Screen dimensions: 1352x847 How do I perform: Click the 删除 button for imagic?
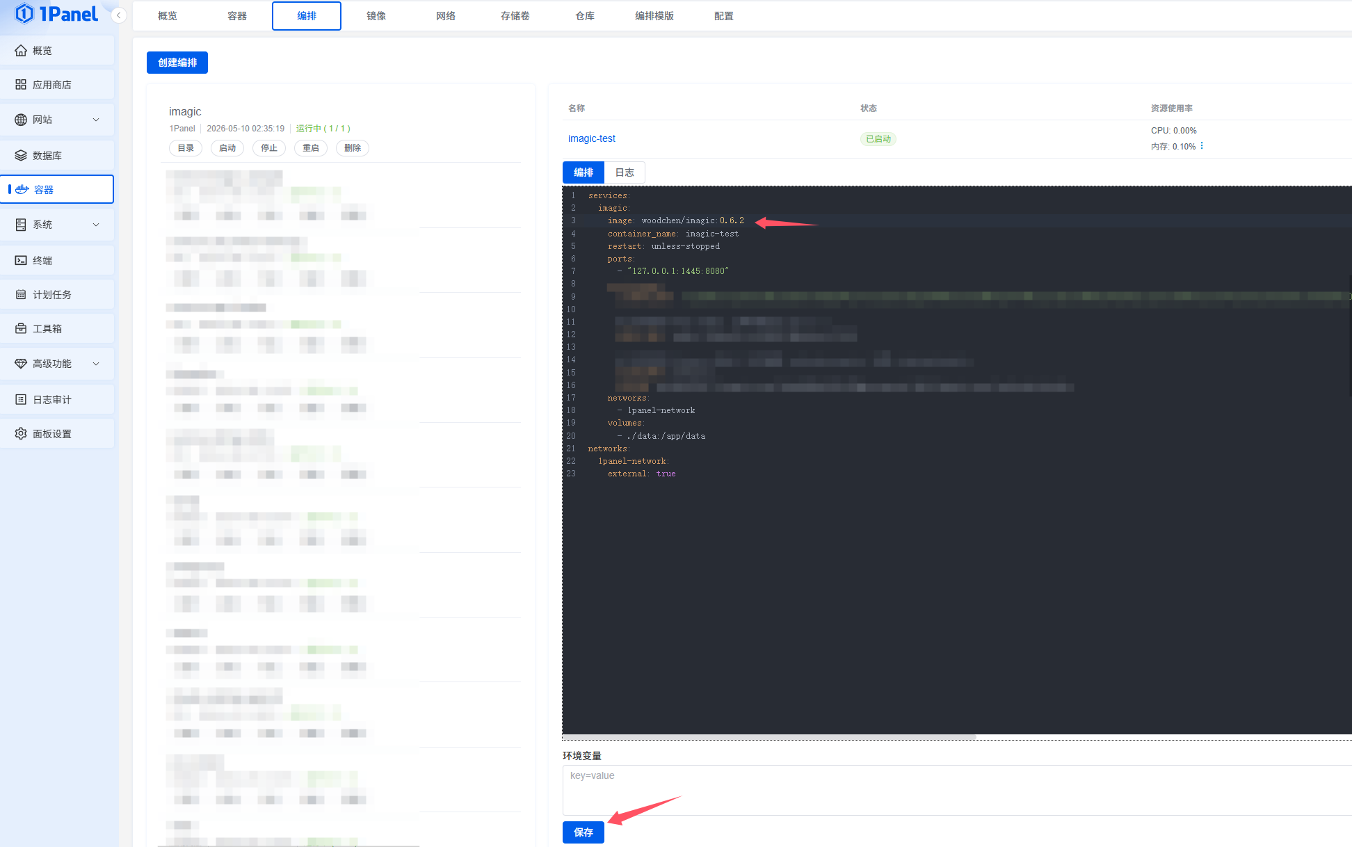pyautogui.click(x=353, y=148)
